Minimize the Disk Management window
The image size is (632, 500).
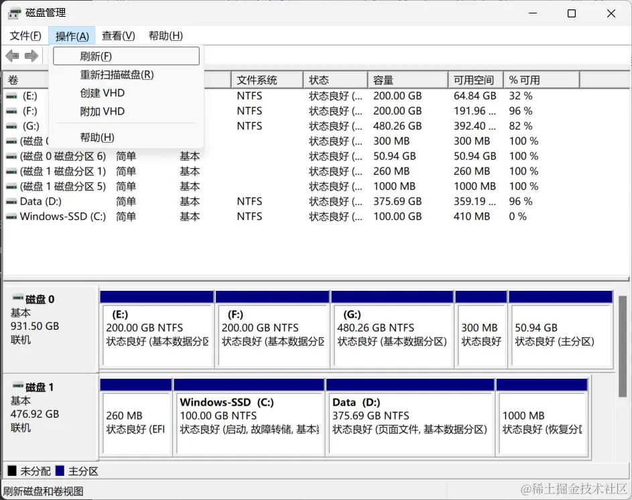(533, 13)
